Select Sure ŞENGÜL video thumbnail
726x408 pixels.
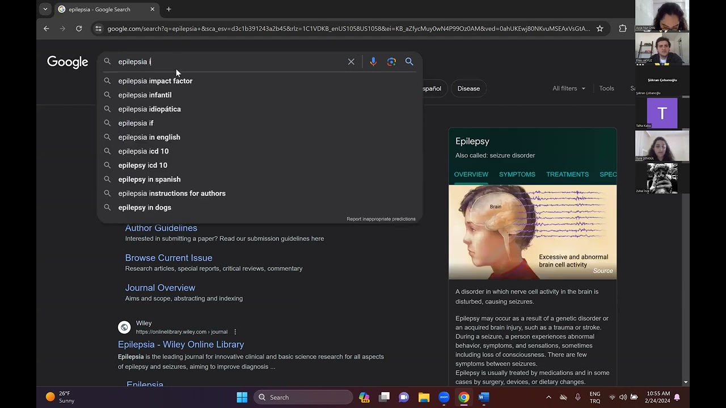click(x=662, y=146)
